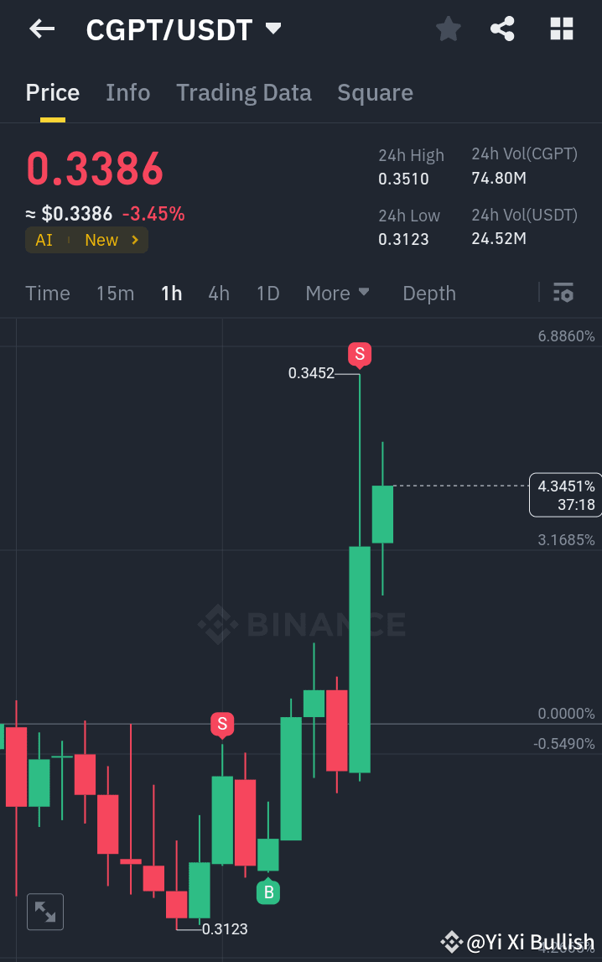
Task: Toggle the lower S sell order marker
Action: tap(222, 725)
